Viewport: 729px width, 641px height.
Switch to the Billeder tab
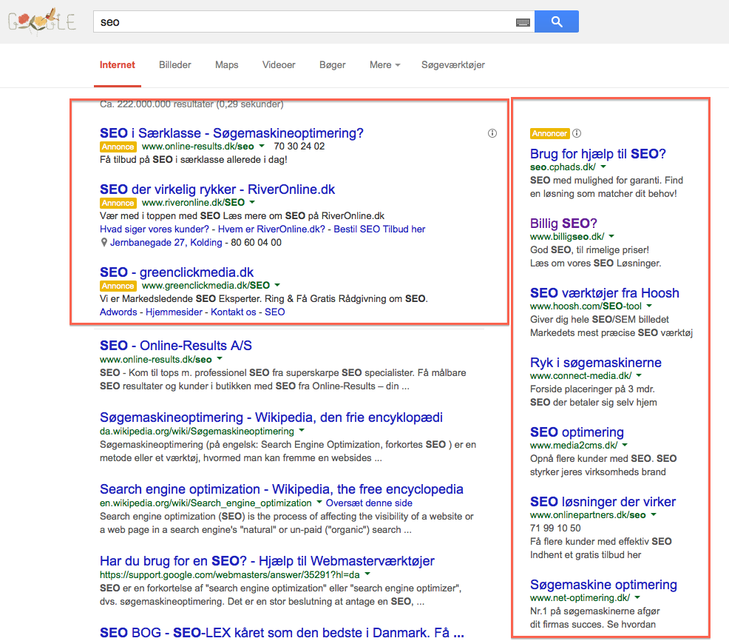[174, 64]
